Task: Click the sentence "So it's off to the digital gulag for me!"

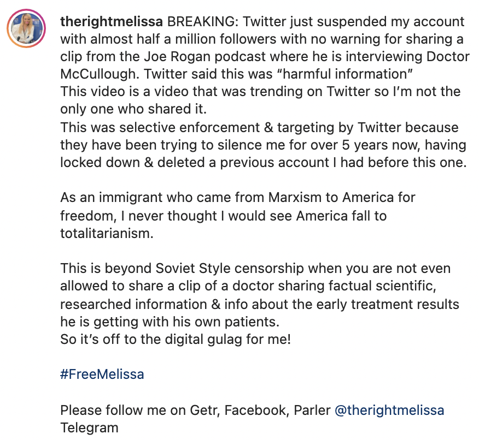Action: [x=176, y=340]
